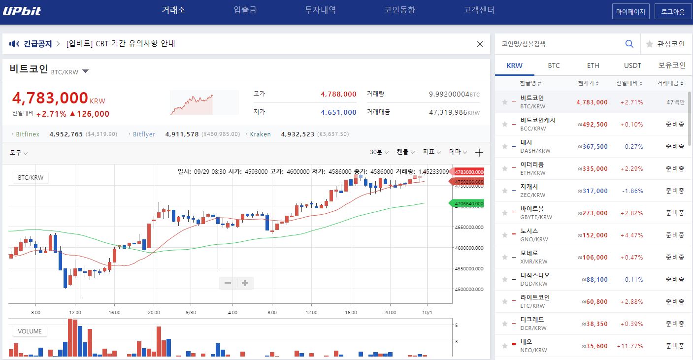Expand the 지표 indicators dropdown

431,152
